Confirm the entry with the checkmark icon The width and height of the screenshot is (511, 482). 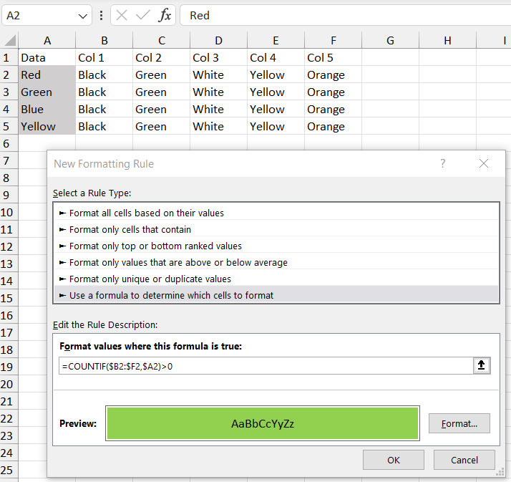pos(142,15)
